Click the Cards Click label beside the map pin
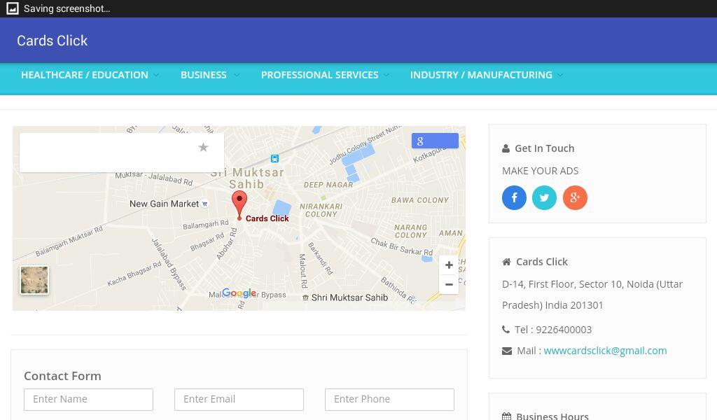717x420 pixels. pos(267,218)
